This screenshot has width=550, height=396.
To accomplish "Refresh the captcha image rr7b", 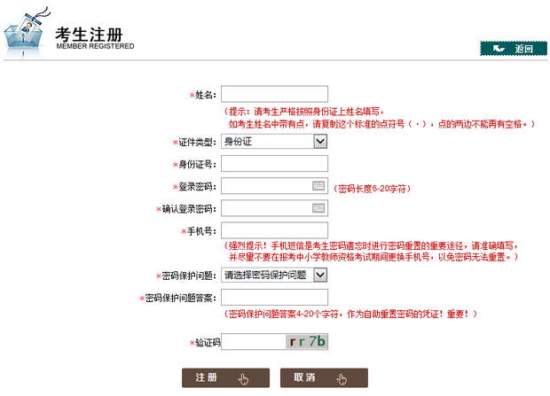I will pyautogui.click(x=307, y=341).
